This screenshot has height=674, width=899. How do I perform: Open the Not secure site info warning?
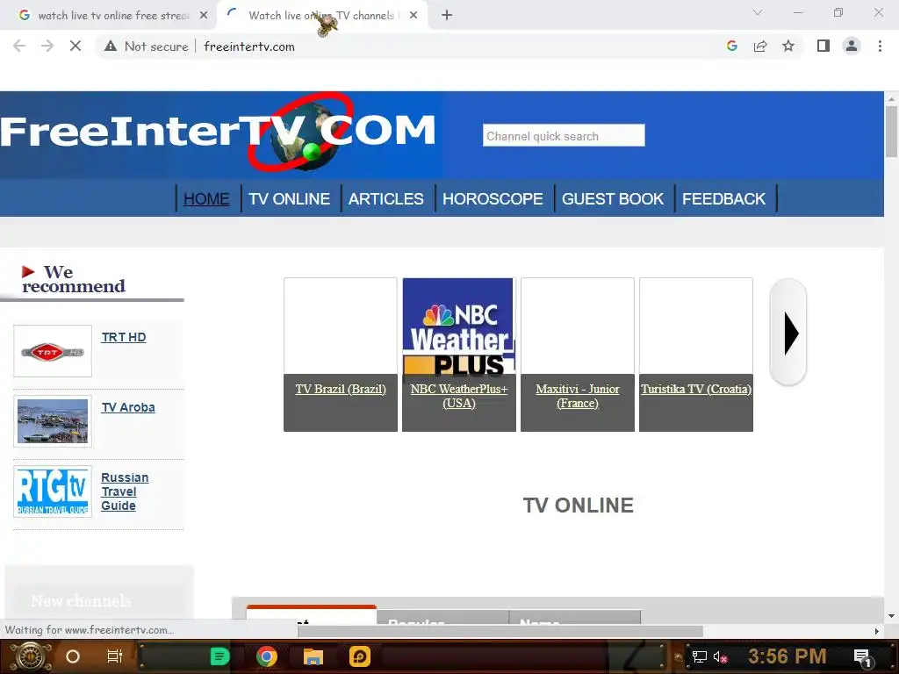point(147,47)
